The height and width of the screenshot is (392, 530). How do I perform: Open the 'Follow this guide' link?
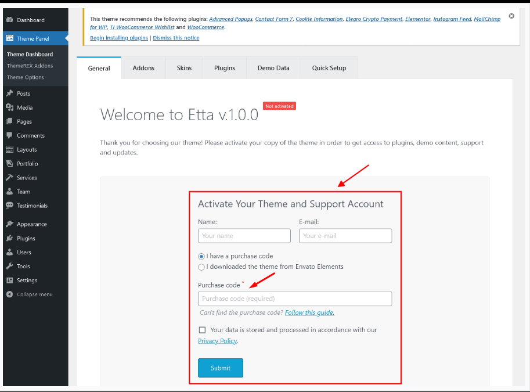pyautogui.click(x=309, y=312)
